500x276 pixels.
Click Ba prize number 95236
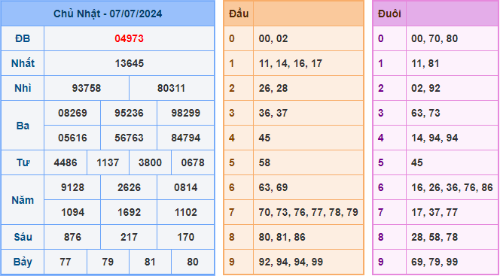pyautogui.click(x=130, y=113)
